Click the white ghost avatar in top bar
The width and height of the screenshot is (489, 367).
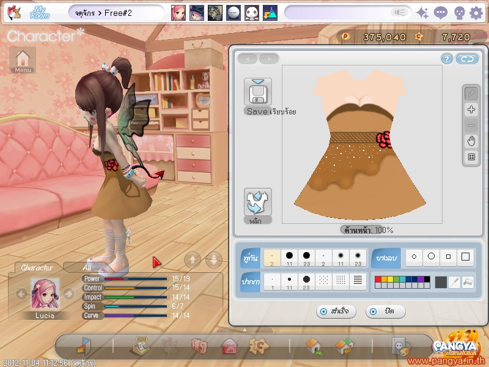252,13
